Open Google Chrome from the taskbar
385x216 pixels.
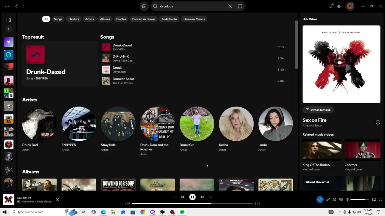143,212
